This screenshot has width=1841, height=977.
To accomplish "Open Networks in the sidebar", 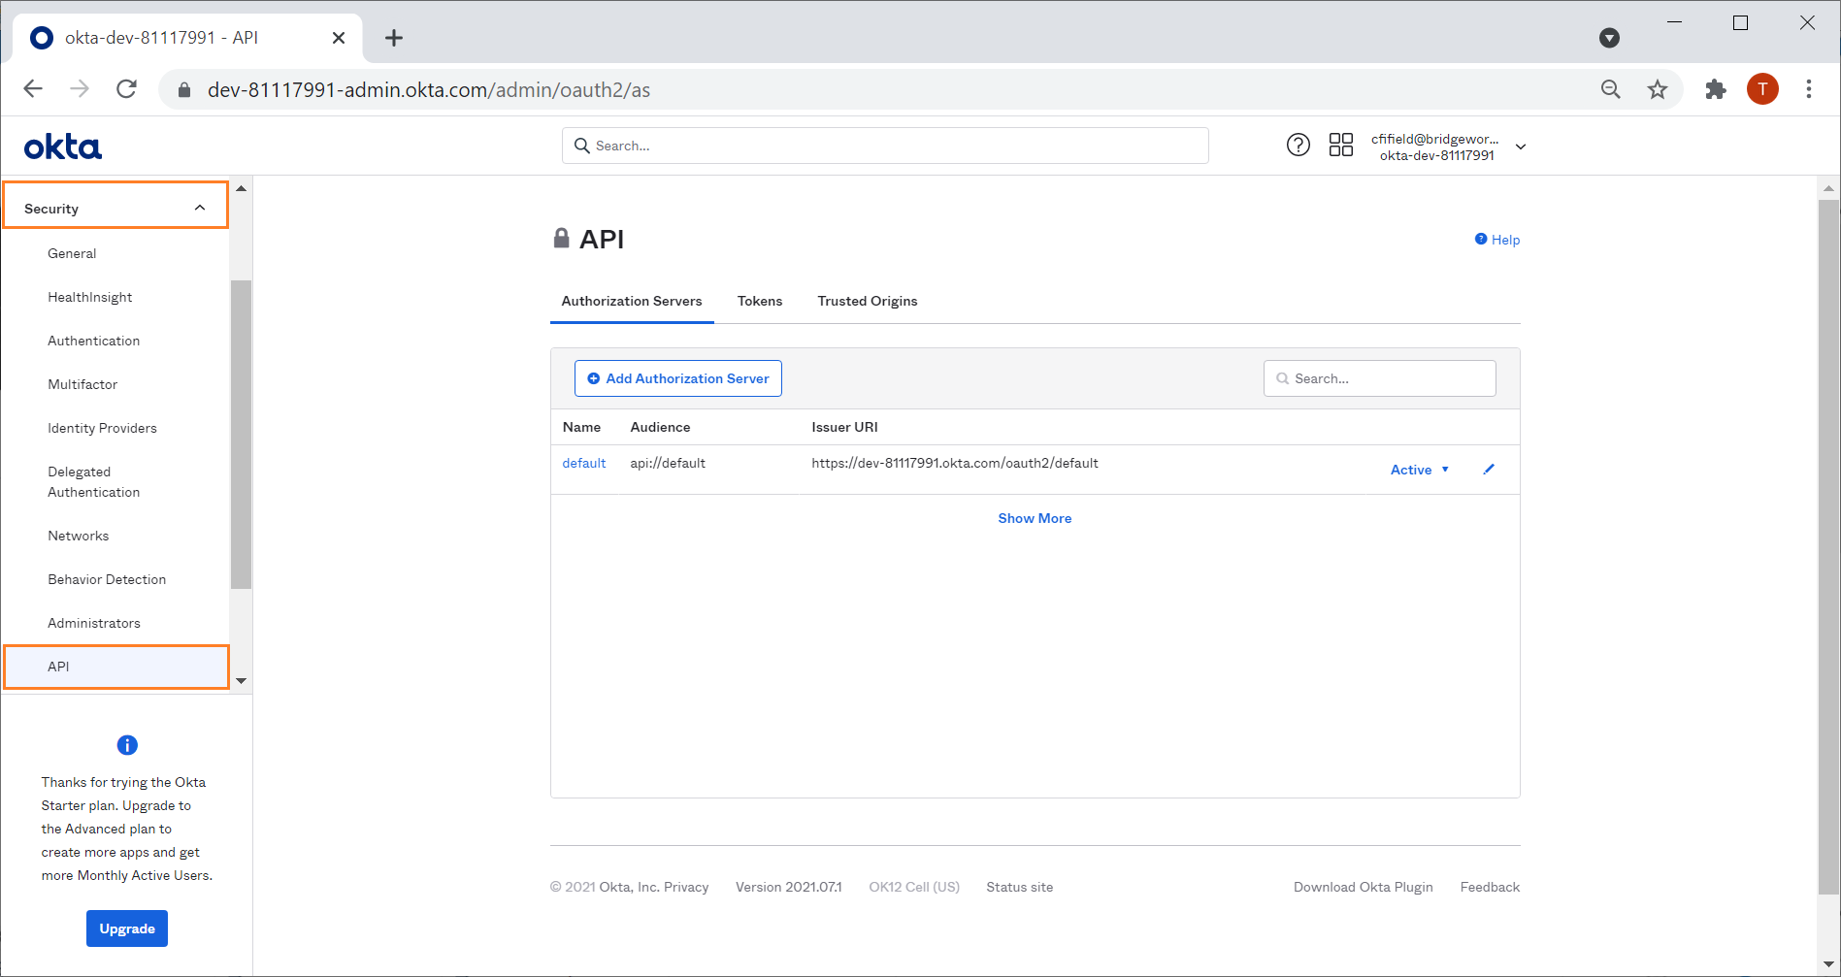I will click(79, 536).
